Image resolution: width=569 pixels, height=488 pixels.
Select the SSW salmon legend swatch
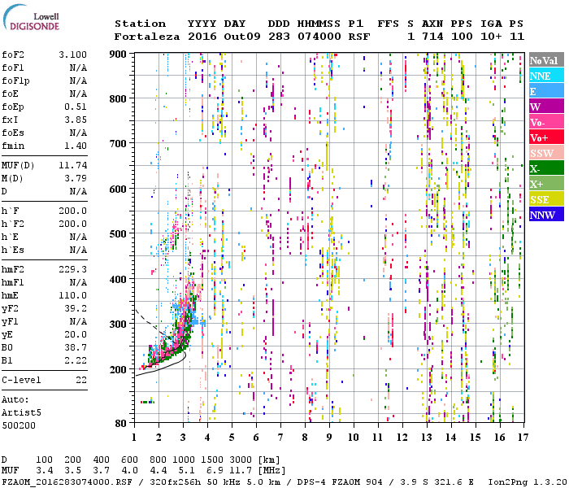pyautogui.click(x=546, y=153)
